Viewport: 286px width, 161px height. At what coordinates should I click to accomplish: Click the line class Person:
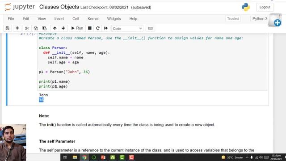(x=53, y=48)
